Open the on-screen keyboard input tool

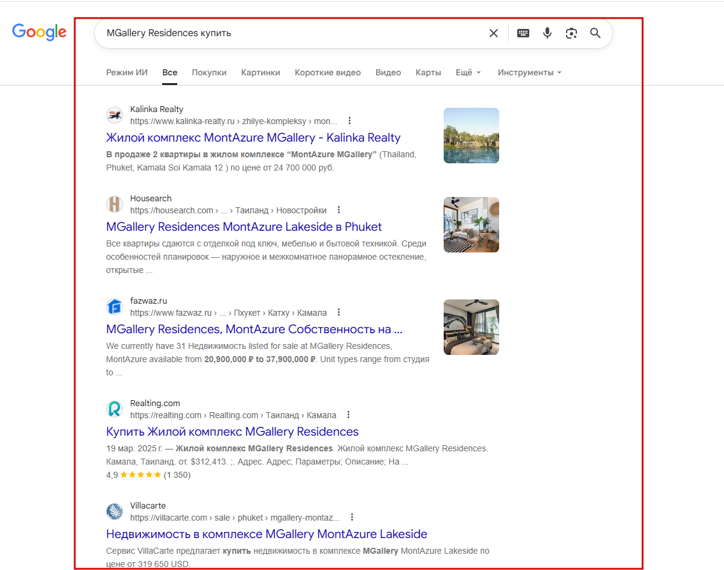point(523,33)
